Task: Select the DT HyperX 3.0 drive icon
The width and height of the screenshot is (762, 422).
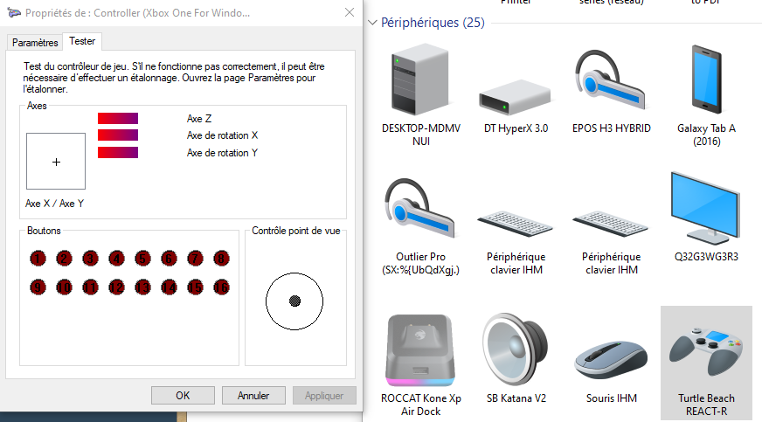Action: click(x=515, y=97)
